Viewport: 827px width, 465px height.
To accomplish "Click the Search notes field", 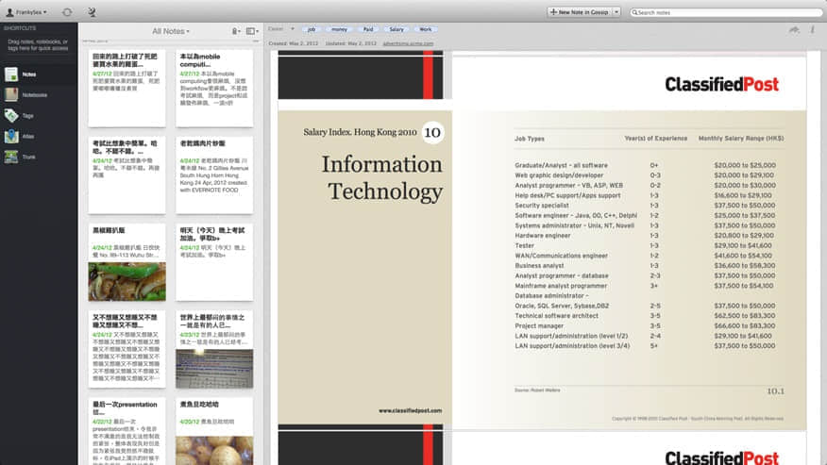I will [x=722, y=12].
